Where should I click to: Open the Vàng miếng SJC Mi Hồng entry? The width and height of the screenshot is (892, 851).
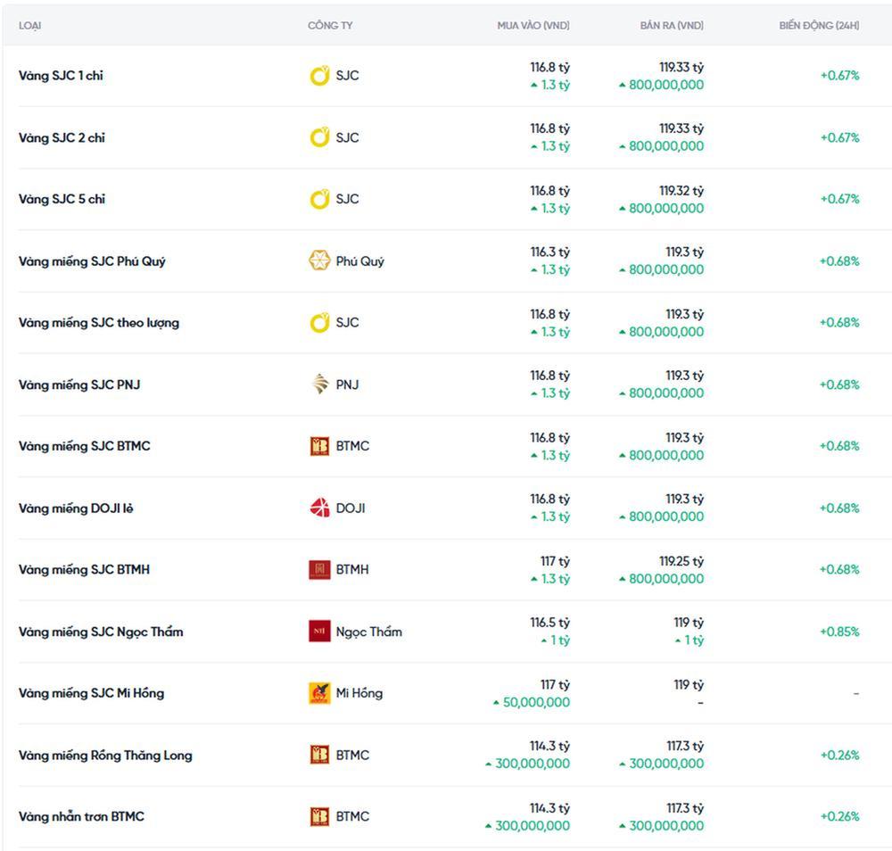click(x=91, y=693)
